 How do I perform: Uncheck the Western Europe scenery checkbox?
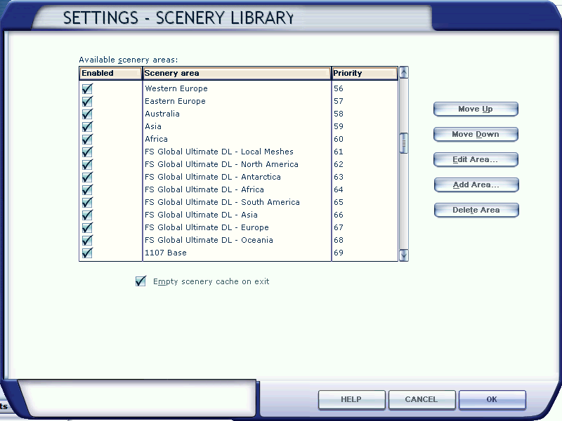pos(87,89)
